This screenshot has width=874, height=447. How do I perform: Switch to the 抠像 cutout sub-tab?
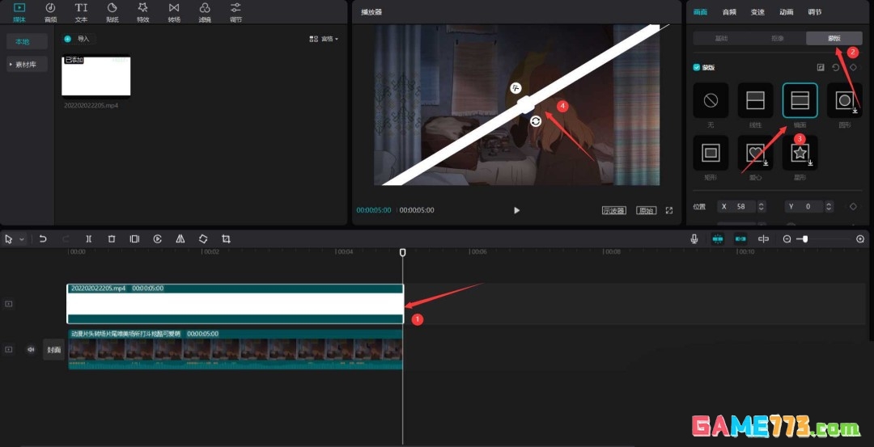[778, 39]
